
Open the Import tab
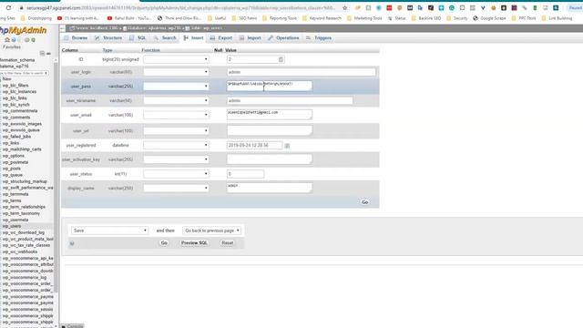coord(251,38)
